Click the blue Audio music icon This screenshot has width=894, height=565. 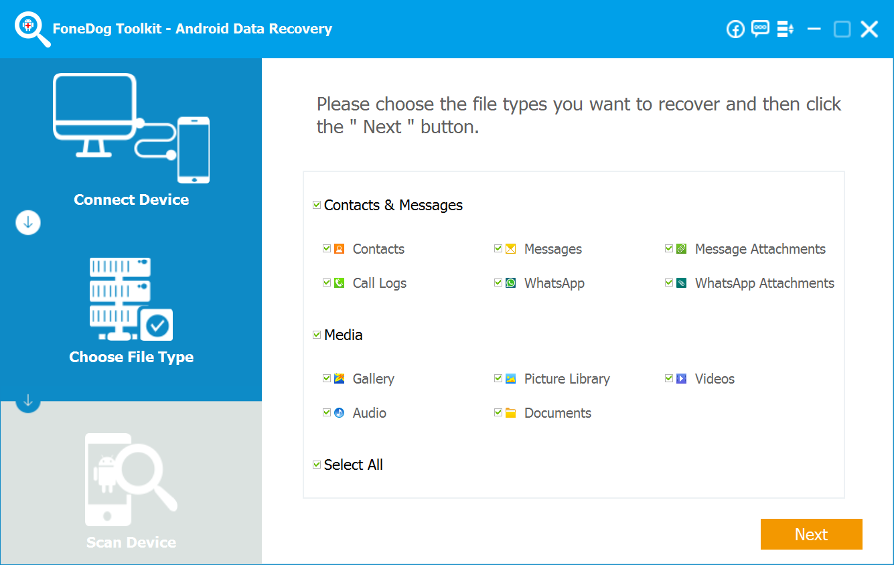pyautogui.click(x=340, y=413)
